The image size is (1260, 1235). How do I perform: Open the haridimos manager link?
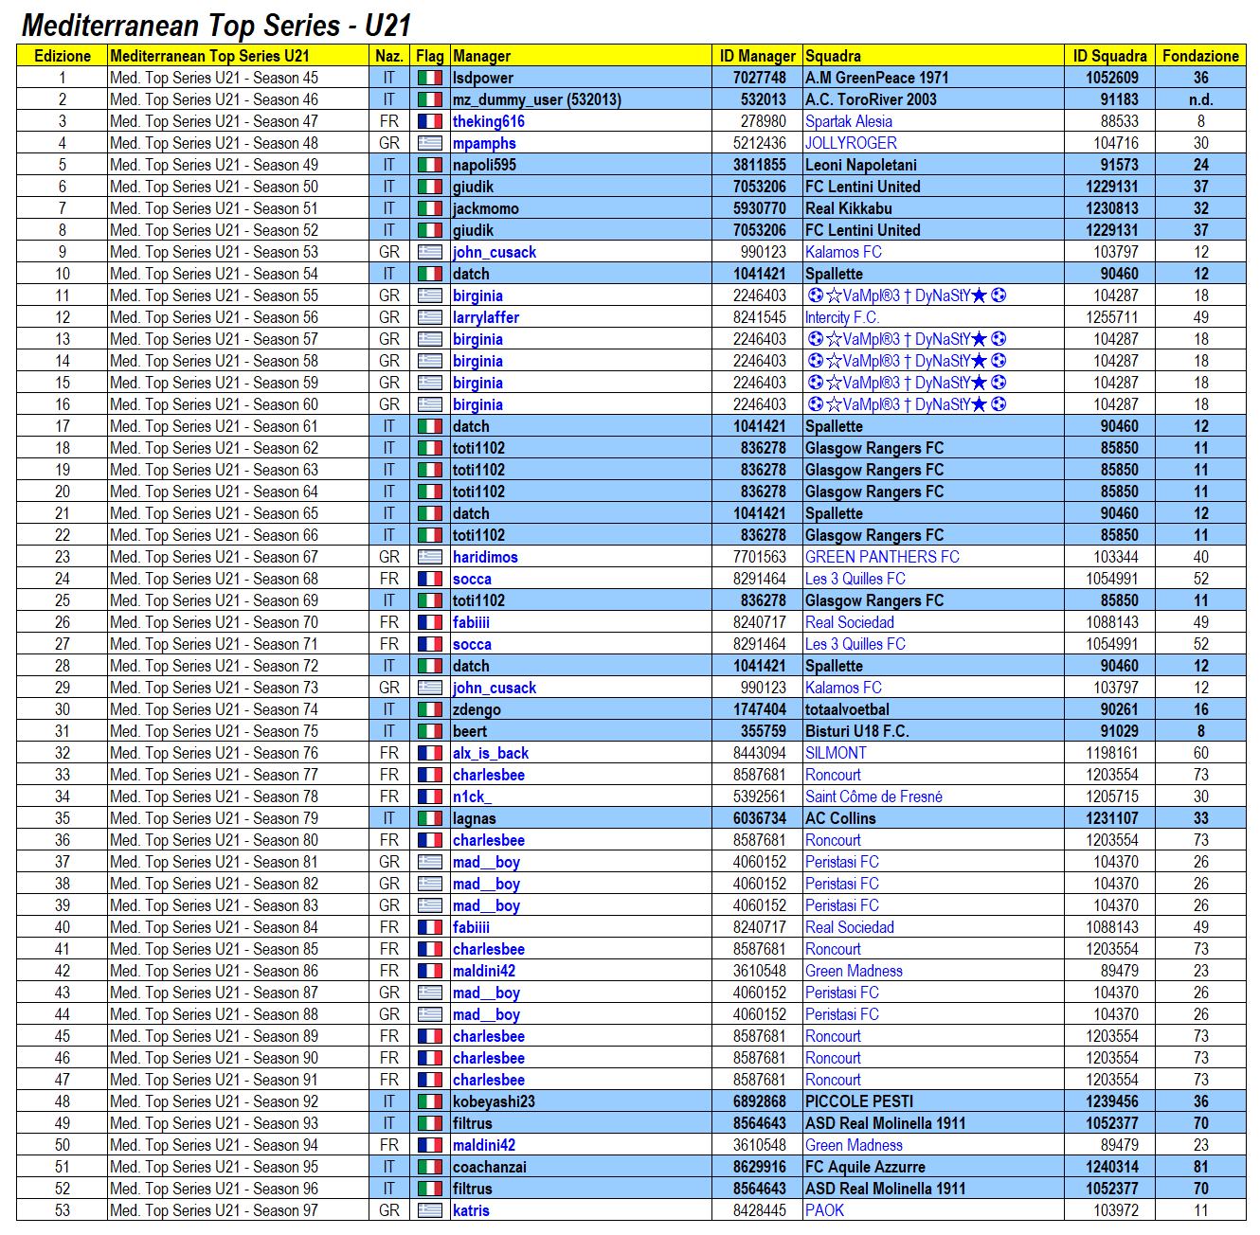pos(485,557)
